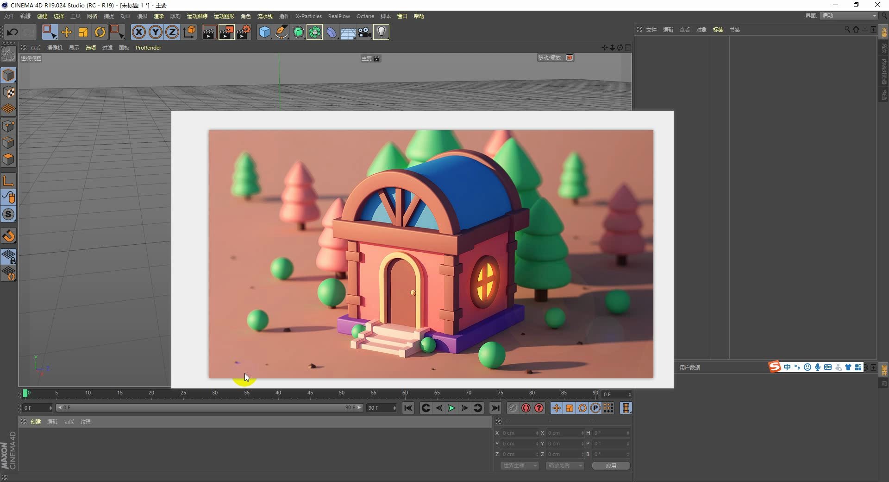Render the active view
The width and height of the screenshot is (889, 482).
(209, 32)
